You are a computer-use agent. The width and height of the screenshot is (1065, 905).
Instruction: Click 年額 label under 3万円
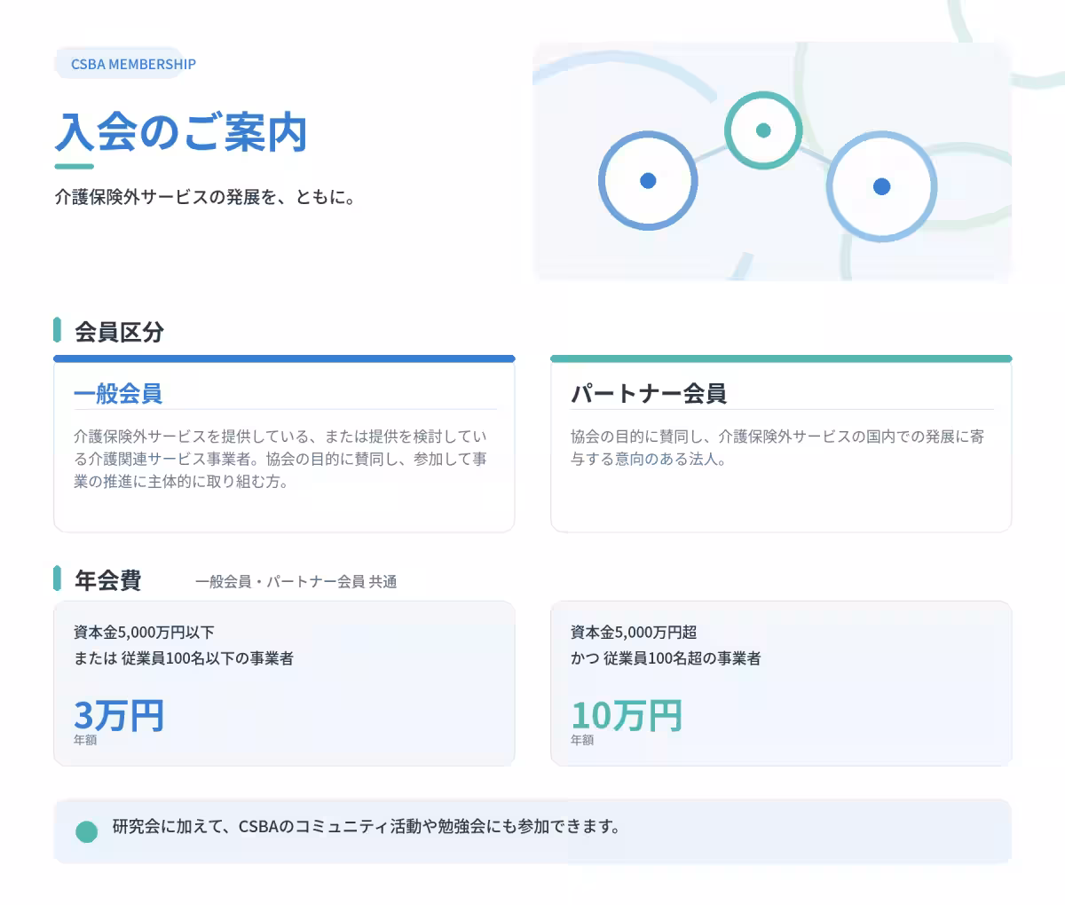(x=85, y=740)
